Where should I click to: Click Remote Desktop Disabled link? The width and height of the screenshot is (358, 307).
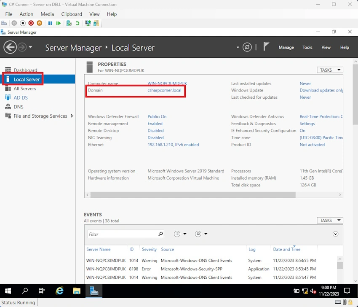click(x=155, y=131)
